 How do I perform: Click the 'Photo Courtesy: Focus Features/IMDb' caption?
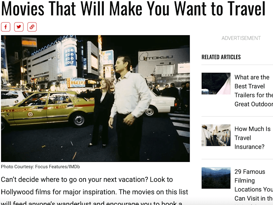pyautogui.click(x=40, y=167)
